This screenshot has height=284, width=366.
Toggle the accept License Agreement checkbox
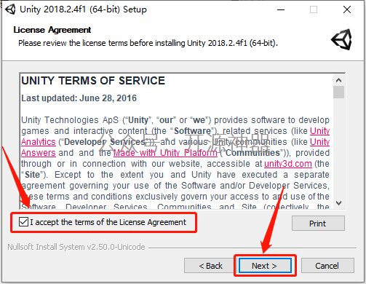click(x=23, y=222)
